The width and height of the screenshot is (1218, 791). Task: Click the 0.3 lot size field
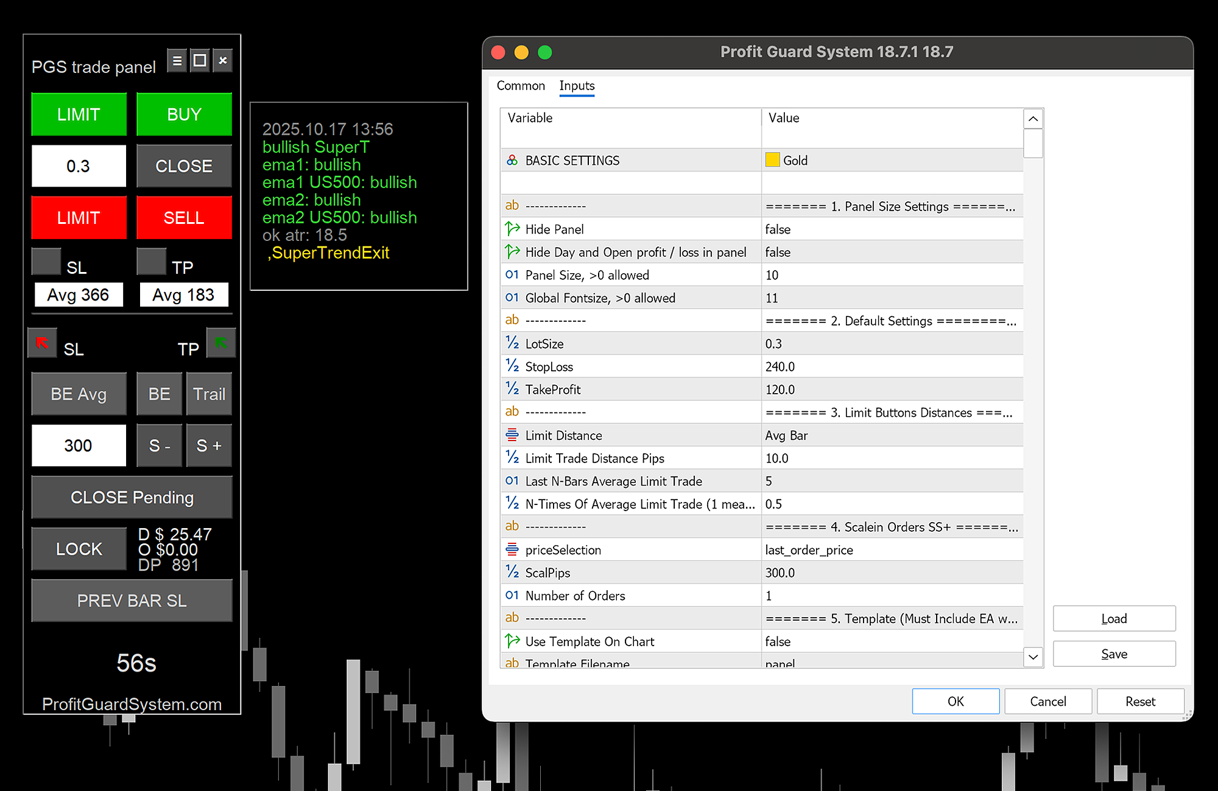(79, 166)
